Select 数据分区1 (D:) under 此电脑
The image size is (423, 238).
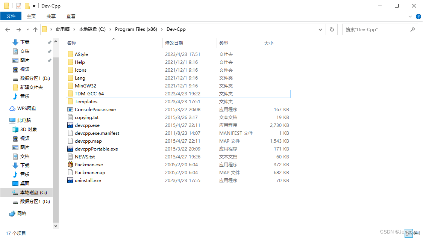pos(35,202)
